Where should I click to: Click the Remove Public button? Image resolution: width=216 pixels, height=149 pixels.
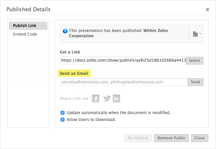point(171,138)
